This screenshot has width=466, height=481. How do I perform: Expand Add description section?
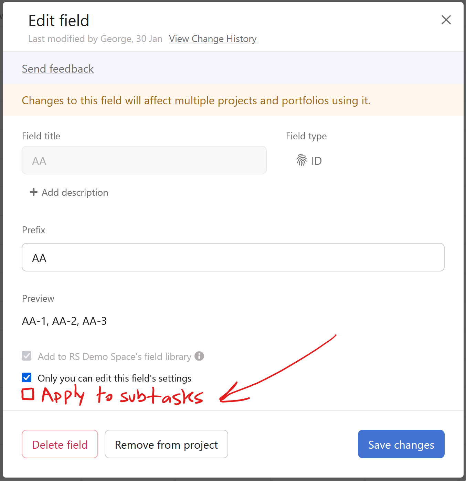click(74, 192)
